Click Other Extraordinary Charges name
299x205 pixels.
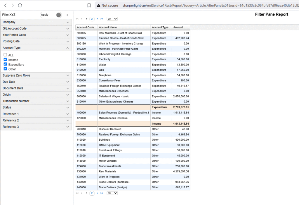point(116,102)
